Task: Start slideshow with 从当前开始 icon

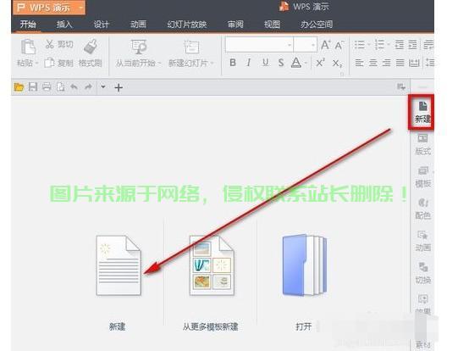Action: (139, 47)
